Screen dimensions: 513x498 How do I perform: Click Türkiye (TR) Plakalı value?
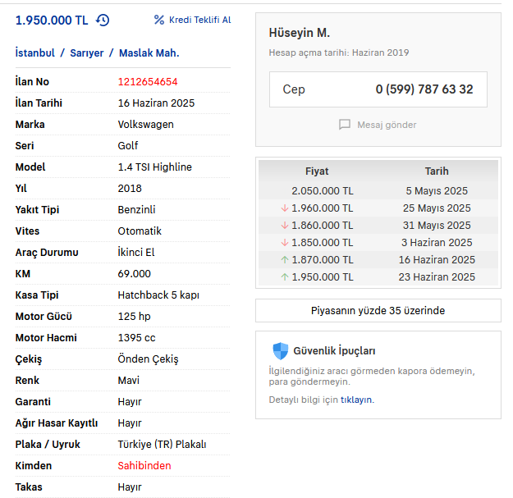[162, 445]
